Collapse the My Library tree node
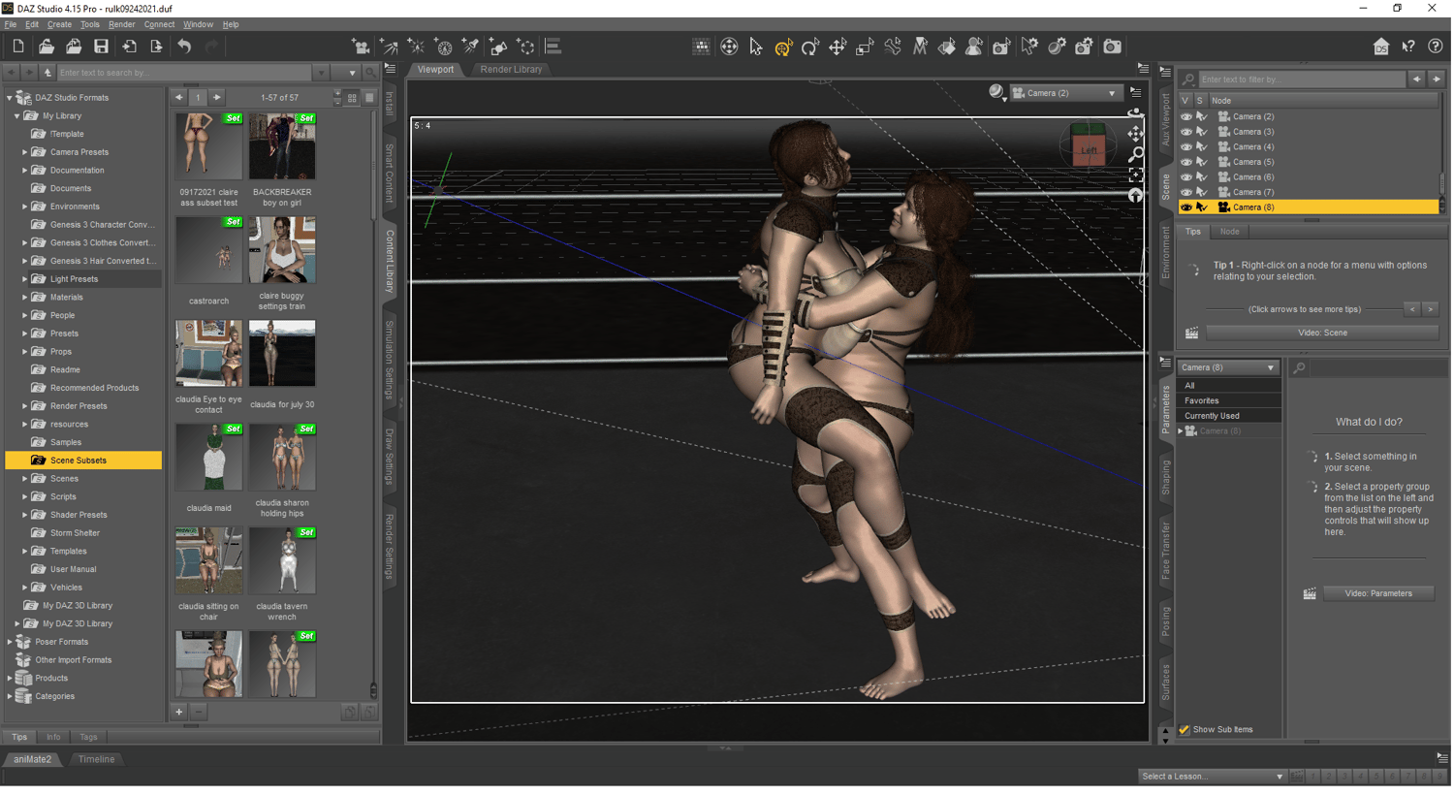This screenshot has width=1454, height=795. [x=16, y=116]
